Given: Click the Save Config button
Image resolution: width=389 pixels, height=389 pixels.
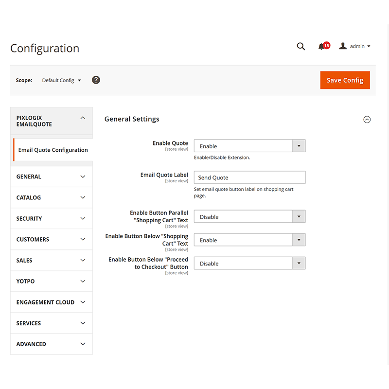Looking at the screenshot, I should click(x=345, y=80).
